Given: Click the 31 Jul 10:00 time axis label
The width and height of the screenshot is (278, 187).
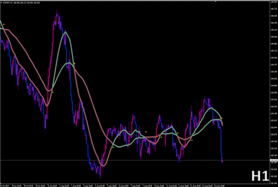Looking at the screenshot, I should coord(52,186).
